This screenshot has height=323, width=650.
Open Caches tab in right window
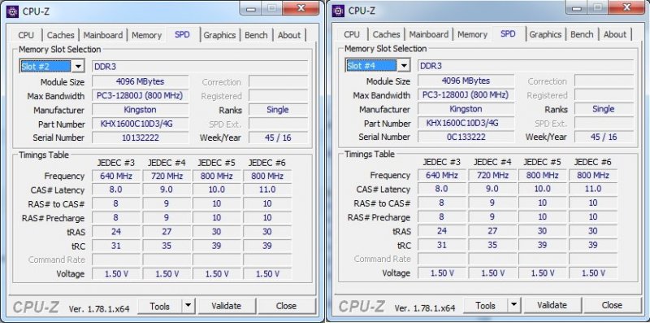click(x=387, y=34)
